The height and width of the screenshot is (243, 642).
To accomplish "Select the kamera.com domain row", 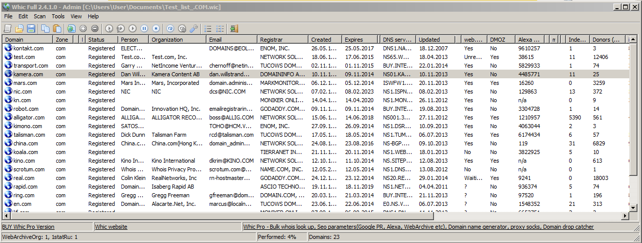I will coord(315,74).
